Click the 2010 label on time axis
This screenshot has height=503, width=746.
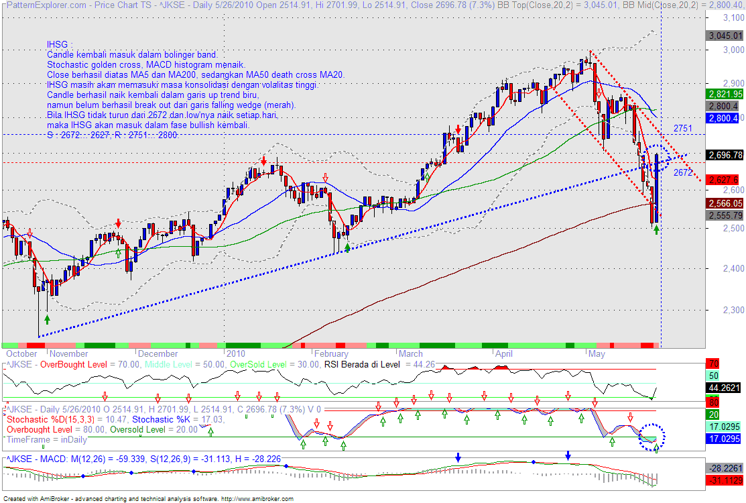(x=235, y=353)
